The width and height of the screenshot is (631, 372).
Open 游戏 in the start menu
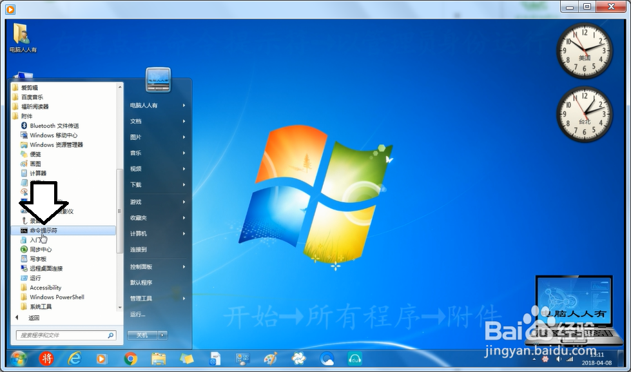[158, 202]
